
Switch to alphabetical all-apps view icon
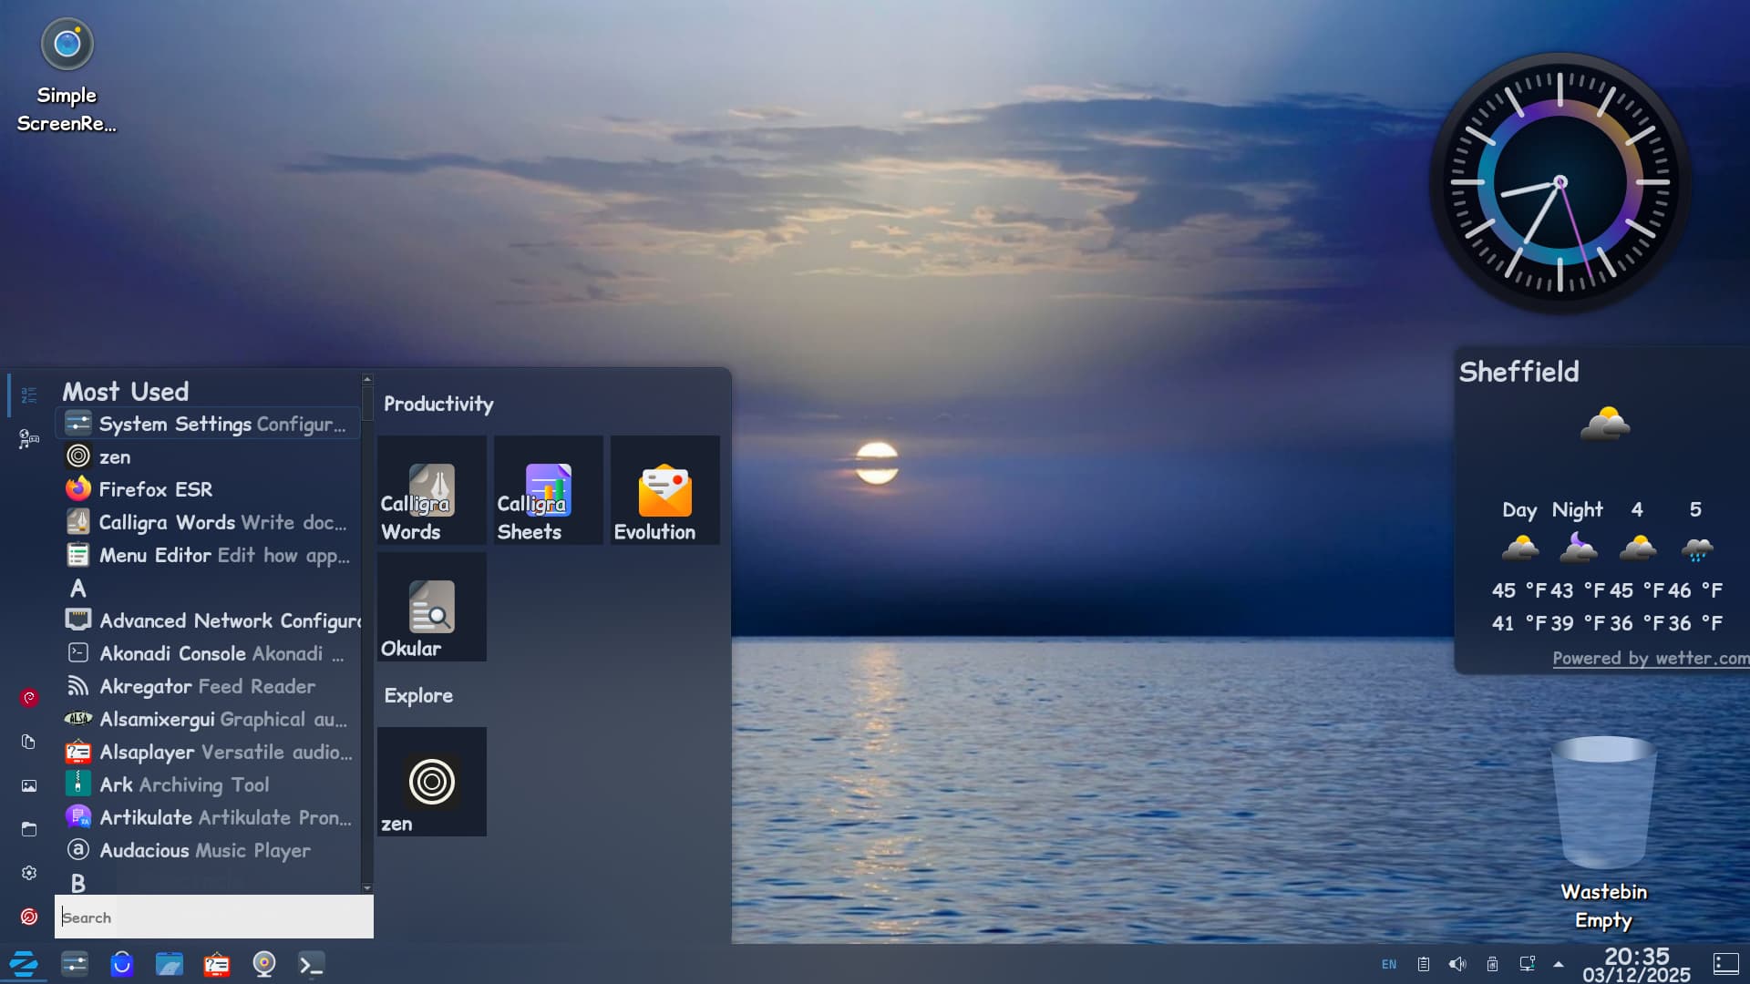tap(29, 395)
